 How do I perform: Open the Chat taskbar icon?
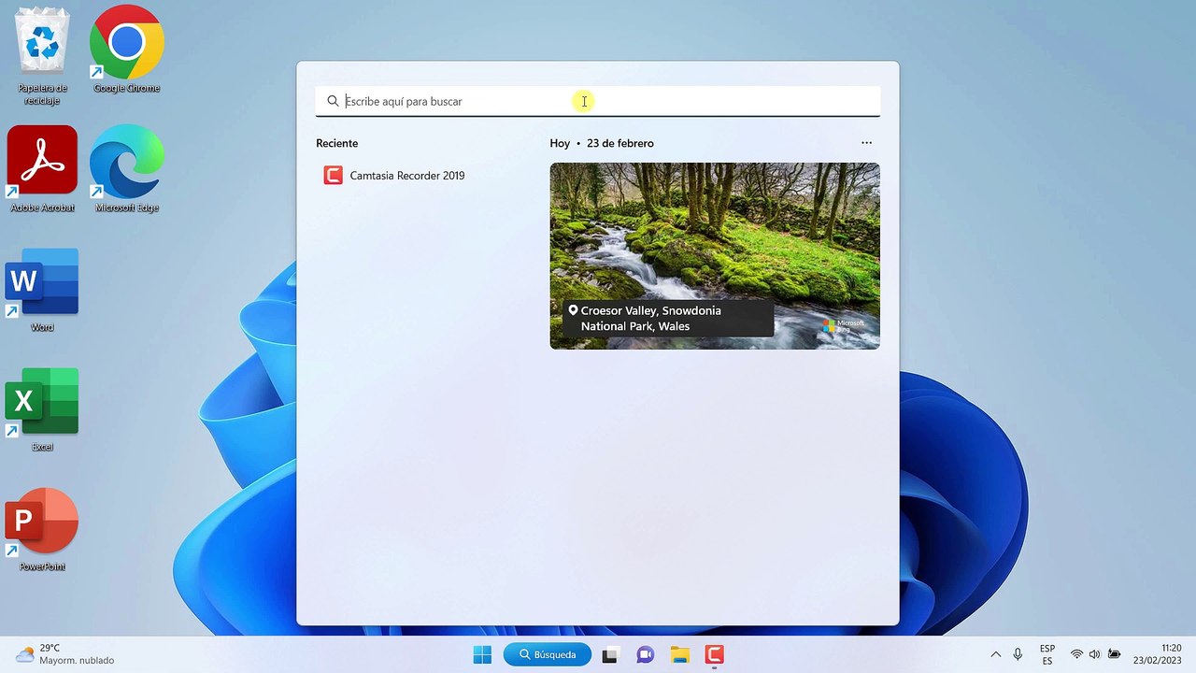tap(645, 654)
